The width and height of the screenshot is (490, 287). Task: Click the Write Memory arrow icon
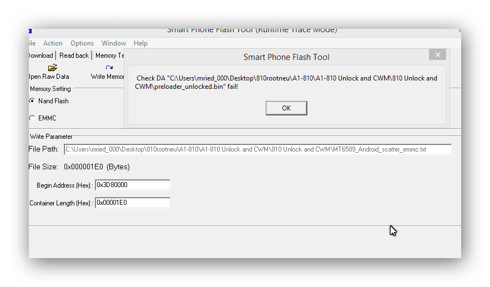(x=109, y=67)
